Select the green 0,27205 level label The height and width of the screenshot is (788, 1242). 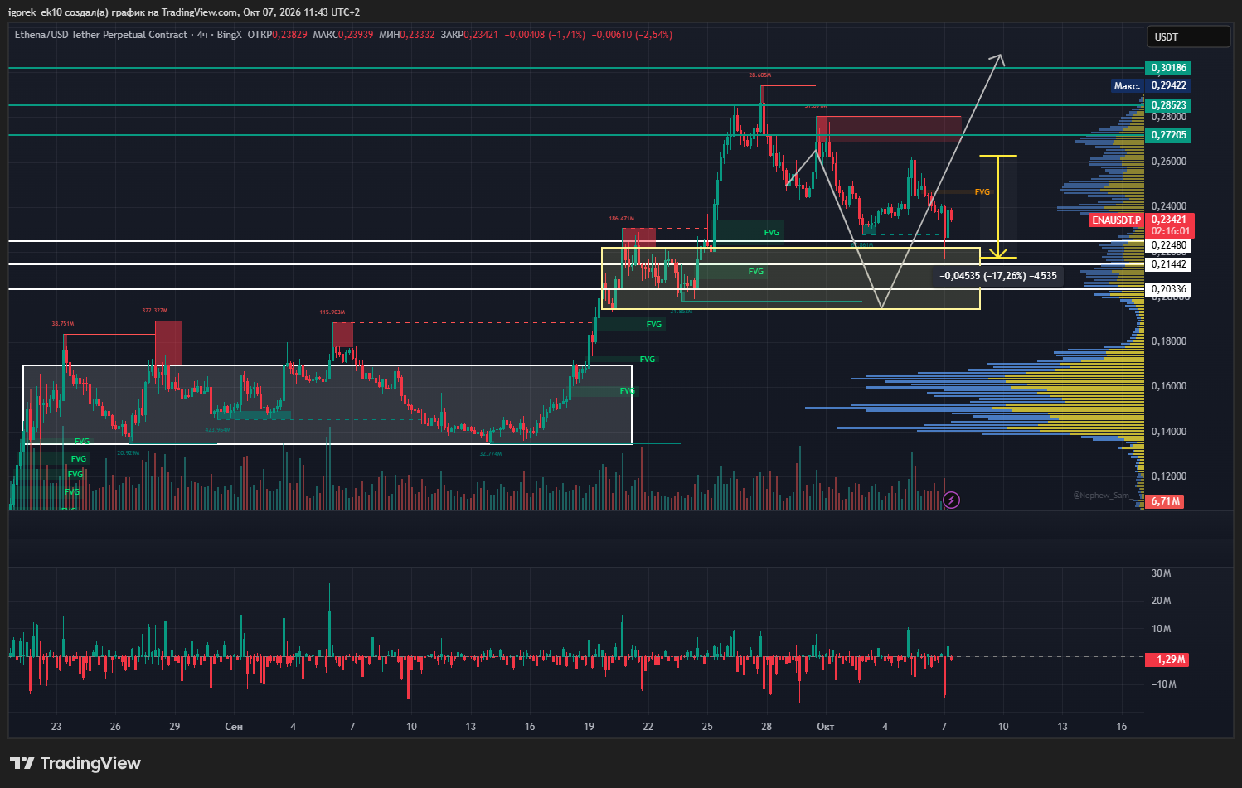tap(1169, 135)
